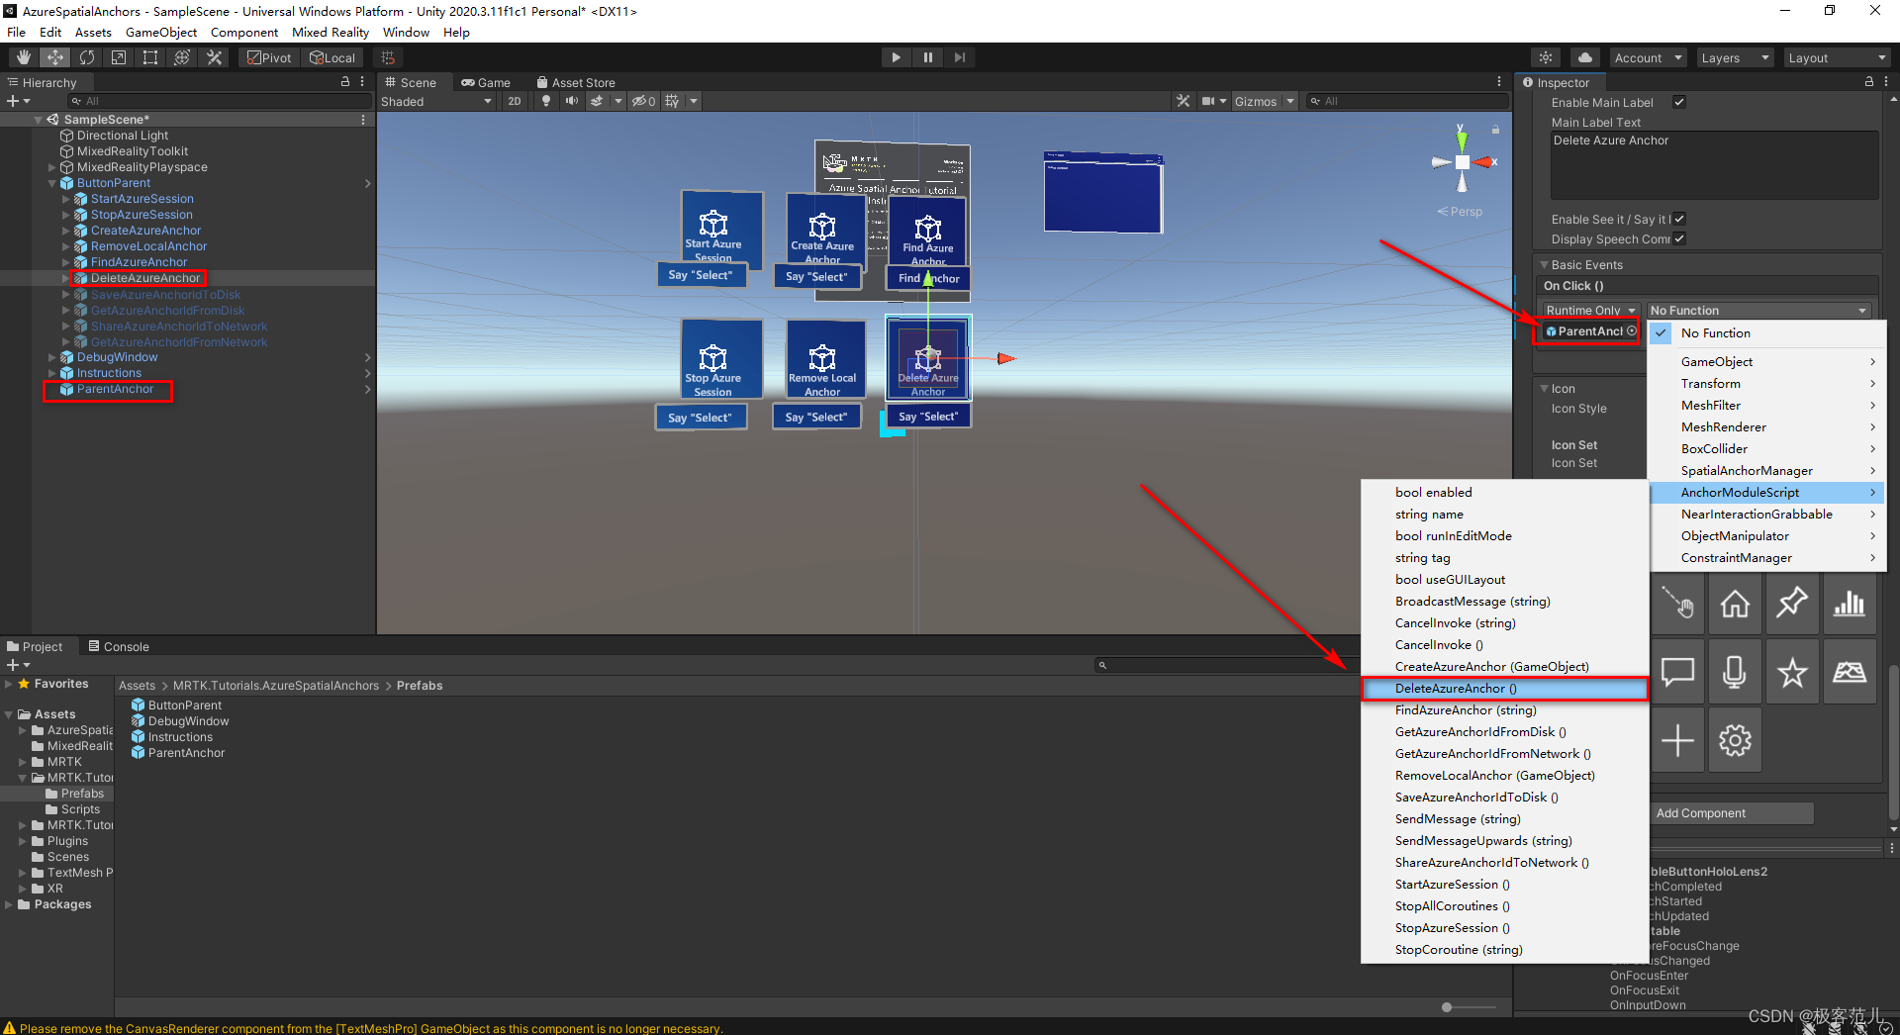1900x1035 pixels.
Task: Switch to the Console tab
Action: pyautogui.click(x=118, y=646)
